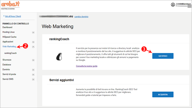Open the Consulta la nostra guida link

pyautogui.click(x=87, y=66)
